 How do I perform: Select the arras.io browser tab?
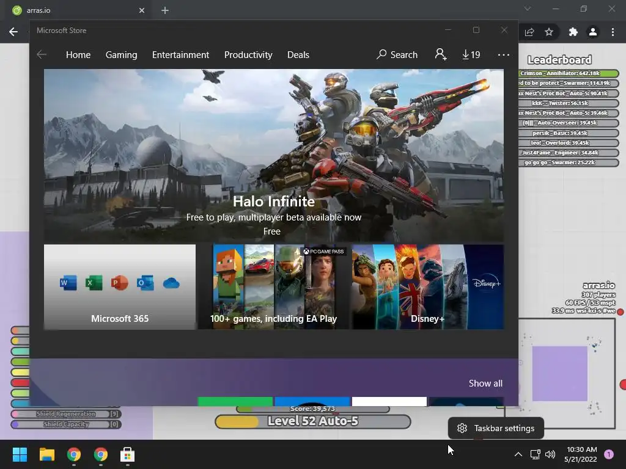coord(79,10)
